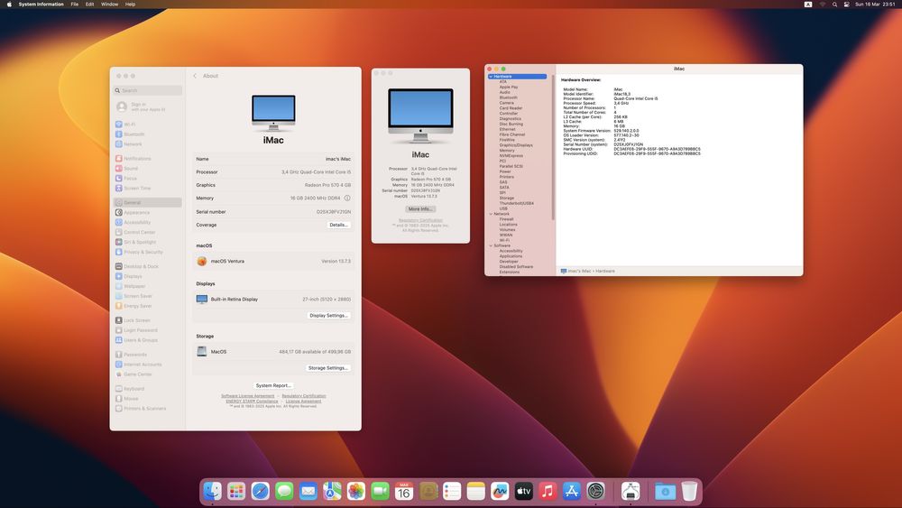Click the macOS Ventura version row
The height and width of the screenshot is (508, 902).
pyautogui.click(x=273, y=261)
